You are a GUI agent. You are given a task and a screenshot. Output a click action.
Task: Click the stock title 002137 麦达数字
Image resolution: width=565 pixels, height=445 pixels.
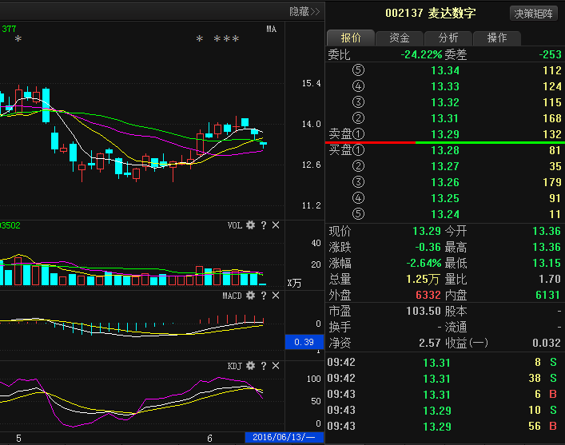(x=430, y=14)
